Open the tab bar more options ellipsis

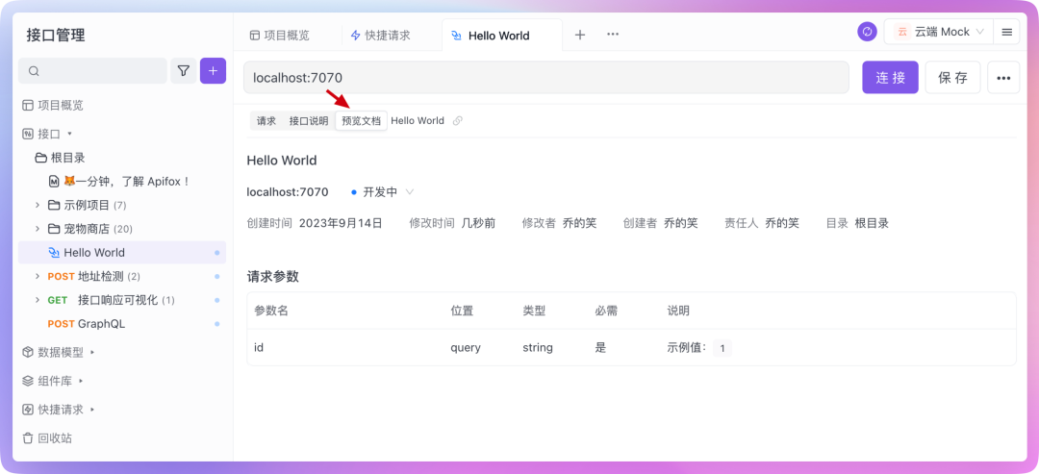(613, 35)
